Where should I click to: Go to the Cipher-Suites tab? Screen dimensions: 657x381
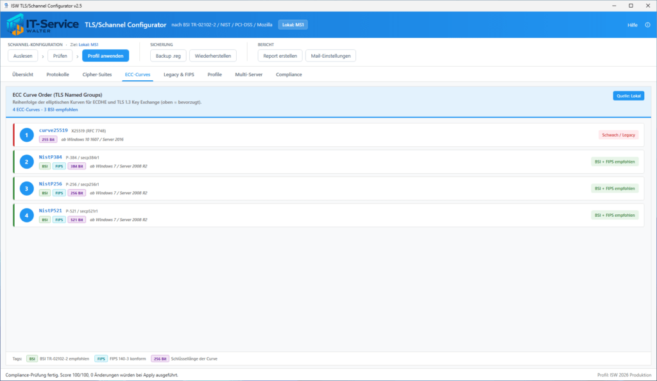(x=98, y=74)
